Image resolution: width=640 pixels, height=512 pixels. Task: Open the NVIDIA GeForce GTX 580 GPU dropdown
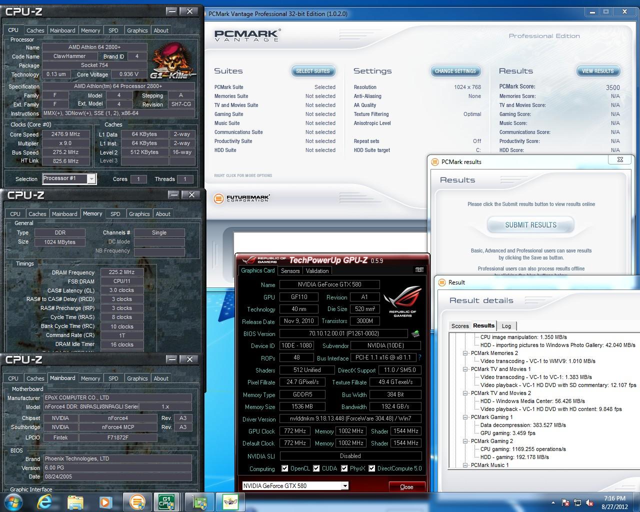tap(344, 486)
